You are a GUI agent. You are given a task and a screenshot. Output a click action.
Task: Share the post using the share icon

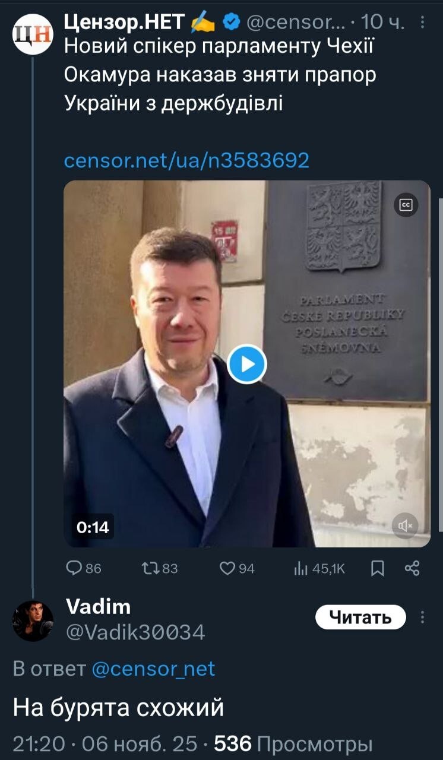tap(413, 568)
